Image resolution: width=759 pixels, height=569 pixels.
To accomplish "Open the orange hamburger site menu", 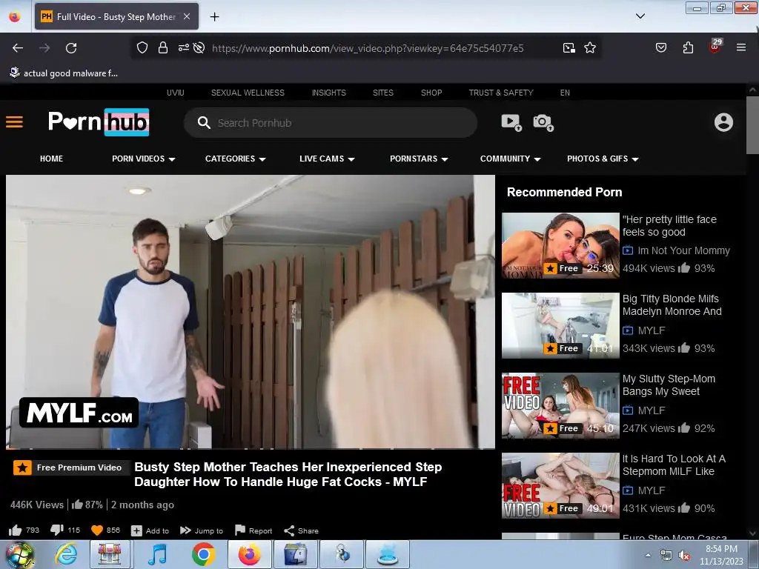I will (15, 122).
